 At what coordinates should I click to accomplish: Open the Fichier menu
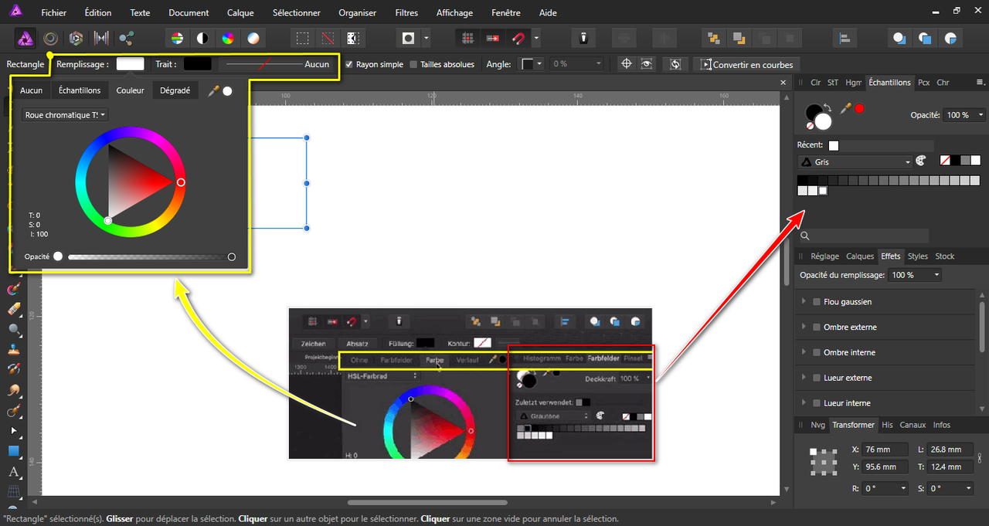[54, 13]
